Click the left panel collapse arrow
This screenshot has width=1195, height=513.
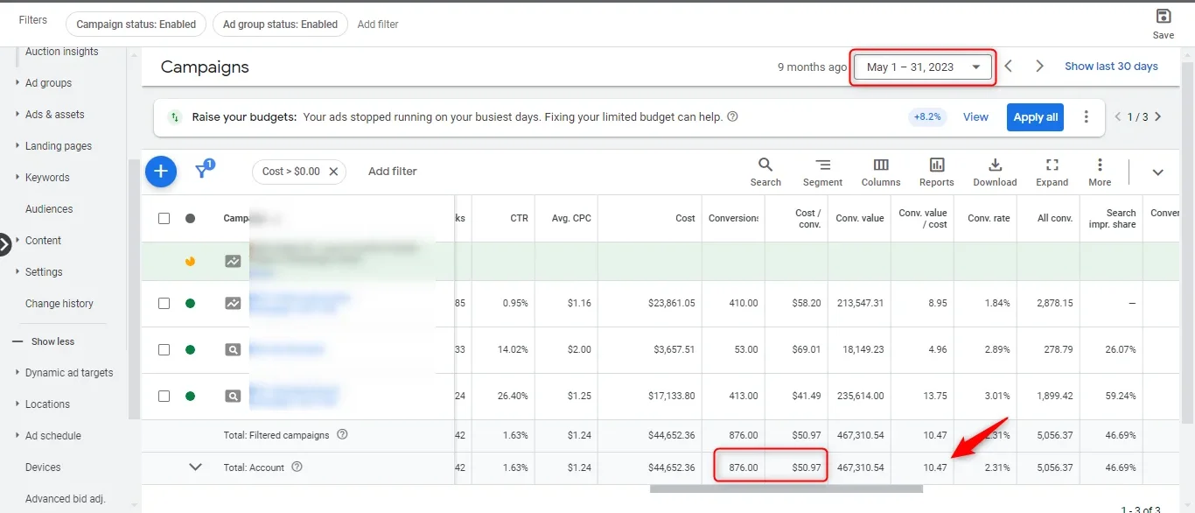4,244
